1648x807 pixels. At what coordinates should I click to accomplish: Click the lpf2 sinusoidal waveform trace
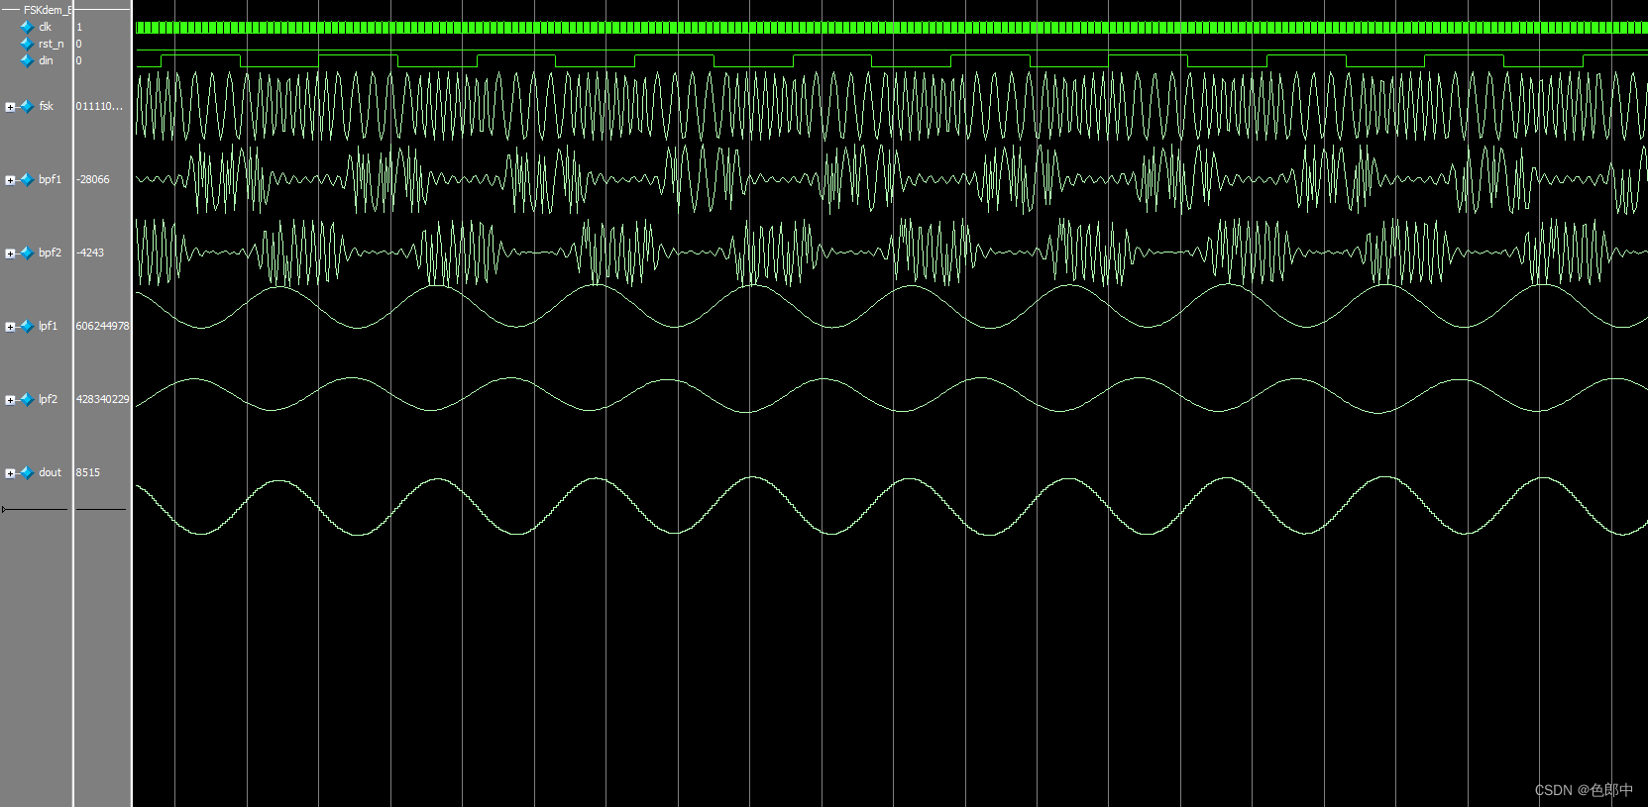[x=891, y=394]
